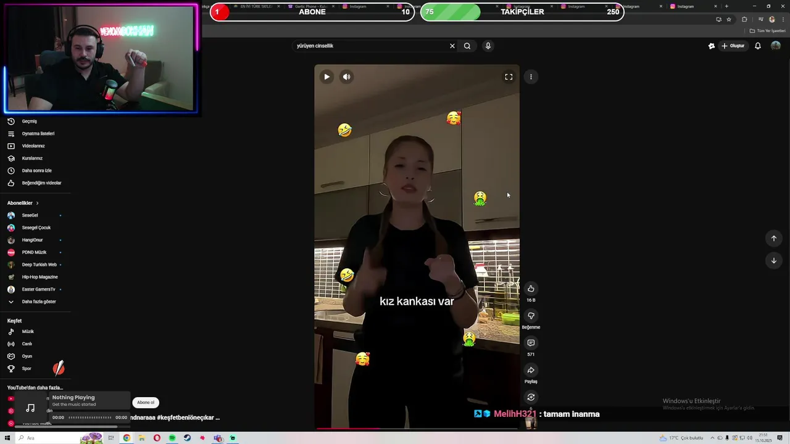Open the Shorts three-dot options menu

[531, 77]
